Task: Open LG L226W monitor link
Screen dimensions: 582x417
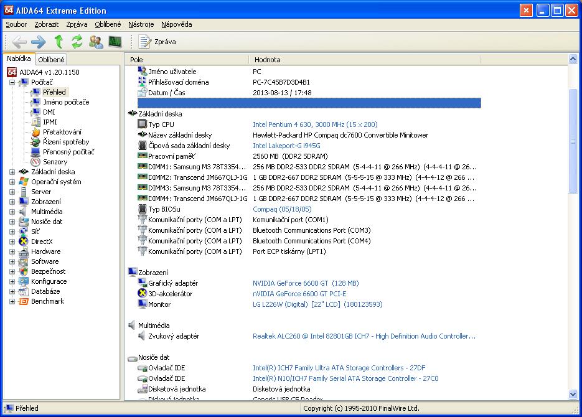Action: [317, 304]
